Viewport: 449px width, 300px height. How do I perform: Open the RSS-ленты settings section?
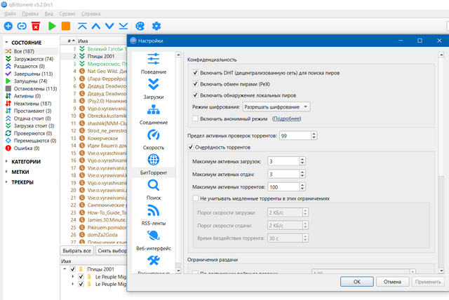pos(154,215)
